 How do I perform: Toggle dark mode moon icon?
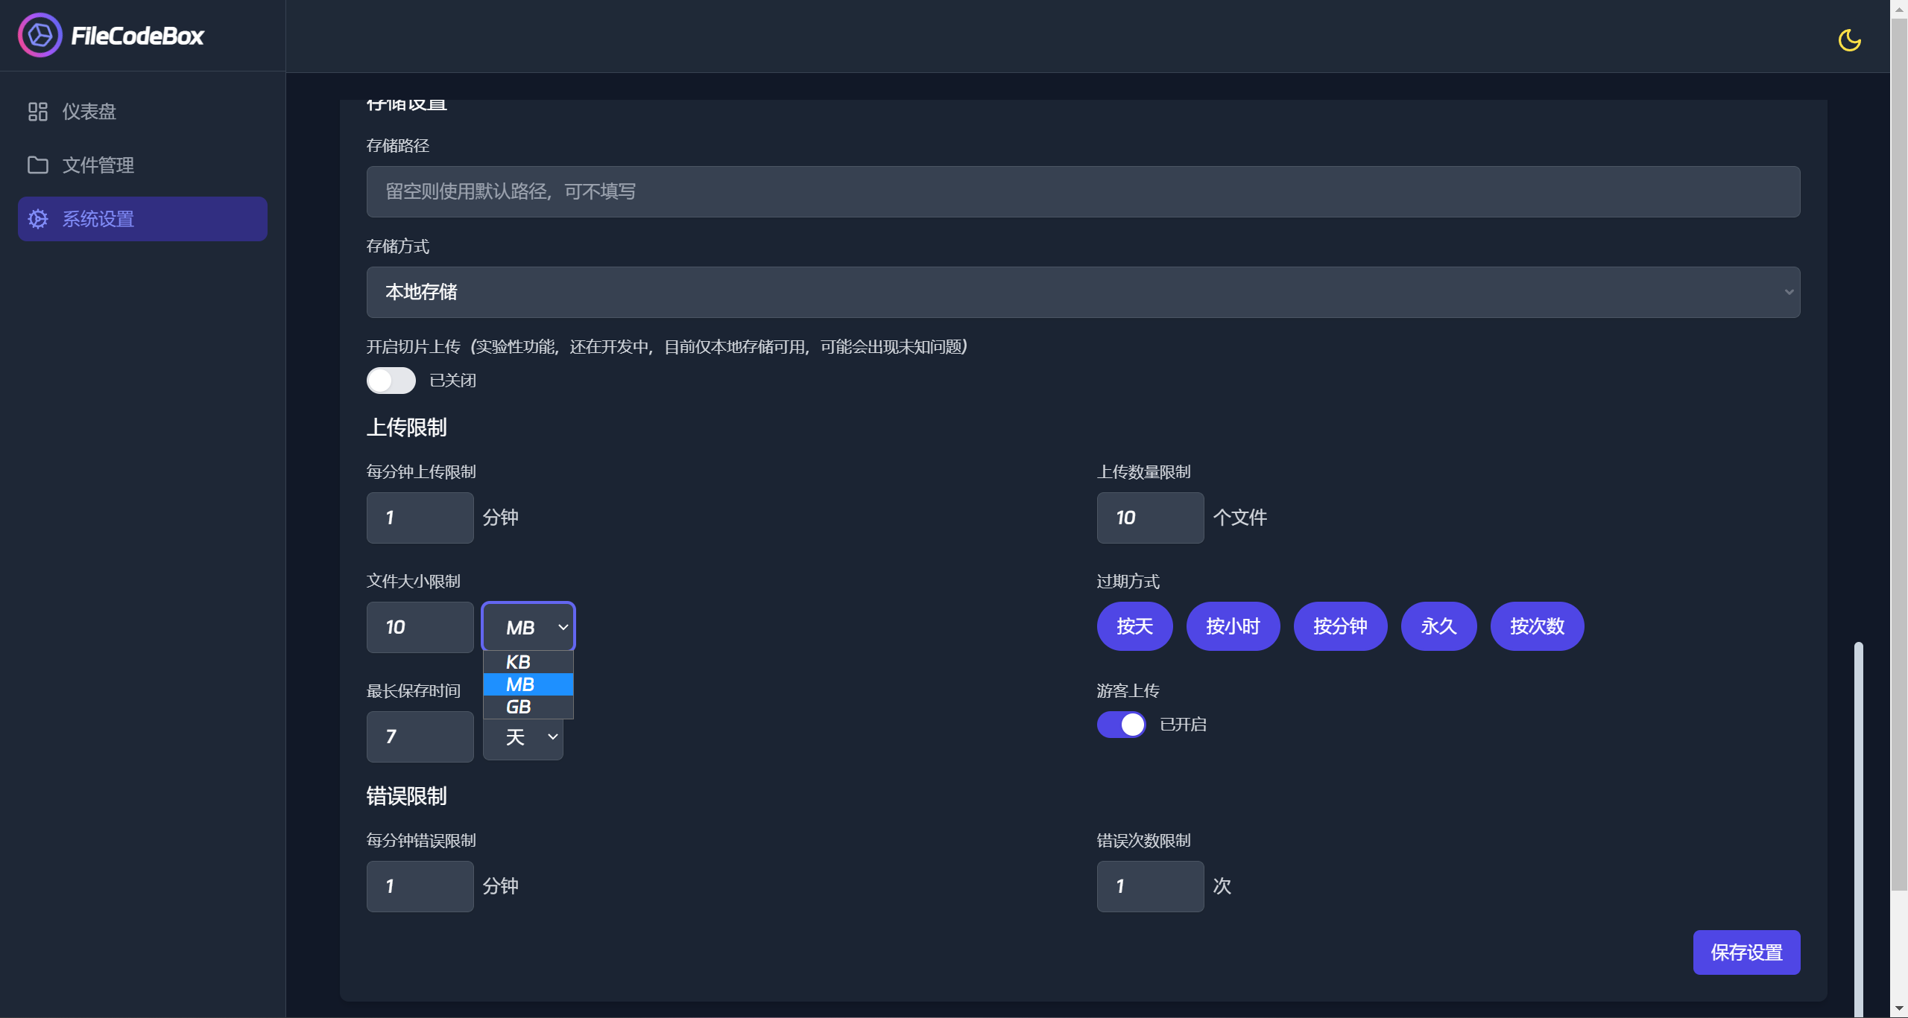click(x=1849, y=40)
